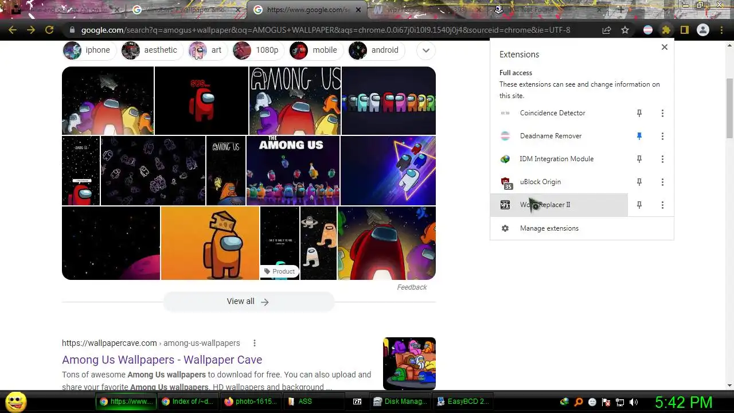Click the Extensions puzzle piece icon
The height and width of the screenshot is (413, 734).
[x=666, y=30]
